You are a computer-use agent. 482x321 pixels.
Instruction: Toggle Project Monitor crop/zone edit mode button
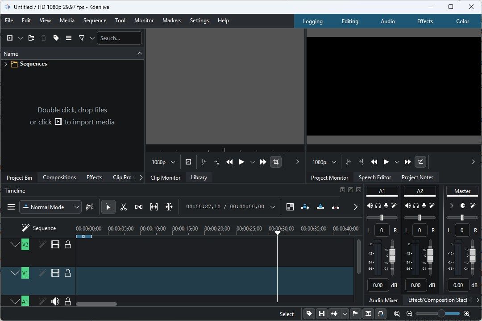[x=420, y=162]
